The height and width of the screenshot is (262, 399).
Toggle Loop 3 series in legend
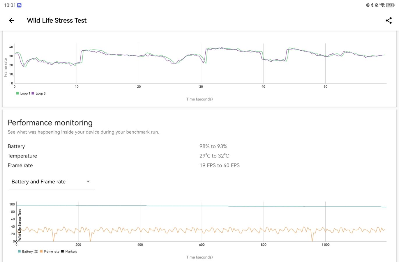[x=39, y=93]
